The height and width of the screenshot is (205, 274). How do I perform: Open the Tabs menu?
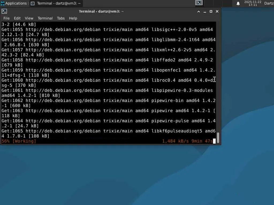(x=61, y=18)
